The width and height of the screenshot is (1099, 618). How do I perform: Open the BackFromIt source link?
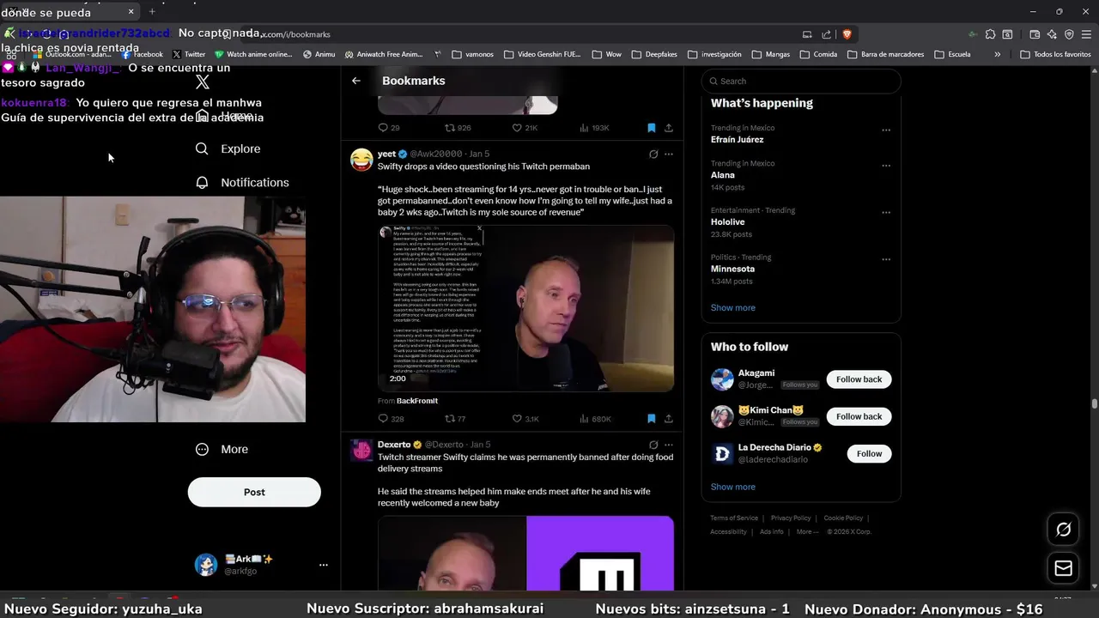417,401
